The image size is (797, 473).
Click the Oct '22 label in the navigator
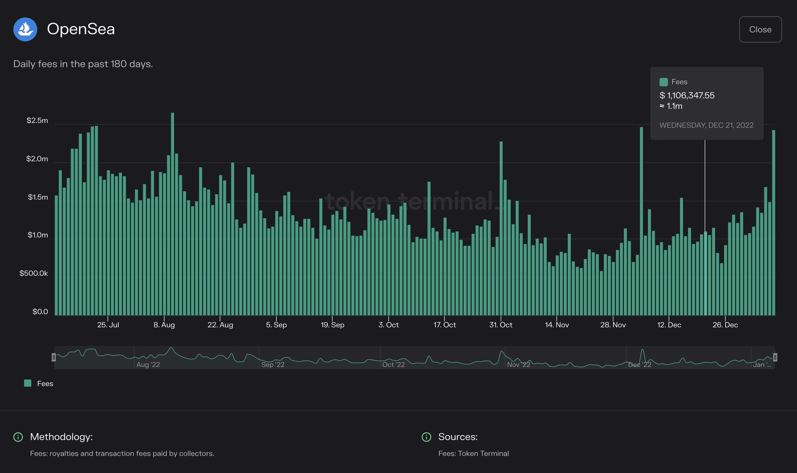tap(393, 364)
